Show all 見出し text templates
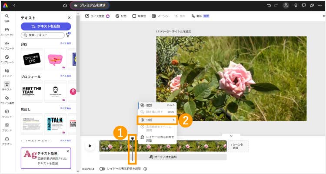The width and height of the screenshot is (326, 174). point(66,108)
